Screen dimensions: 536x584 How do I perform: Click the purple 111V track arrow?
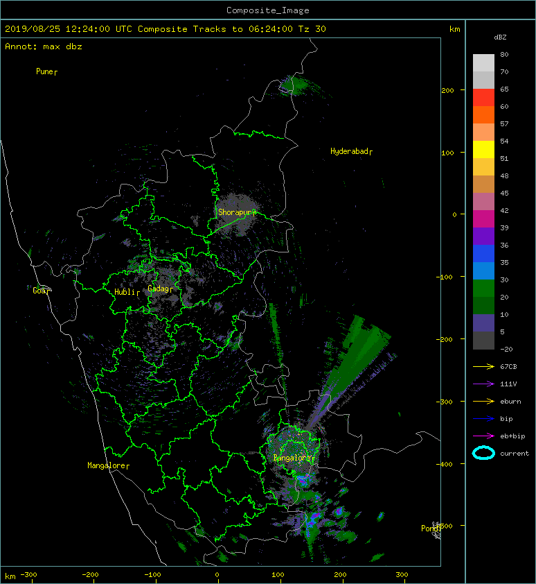tap(483, 384)
